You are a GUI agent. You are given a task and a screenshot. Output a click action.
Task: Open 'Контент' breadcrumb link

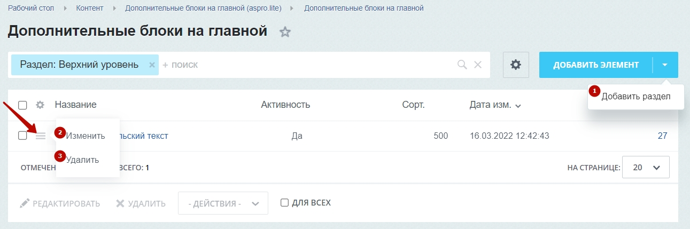90,8
